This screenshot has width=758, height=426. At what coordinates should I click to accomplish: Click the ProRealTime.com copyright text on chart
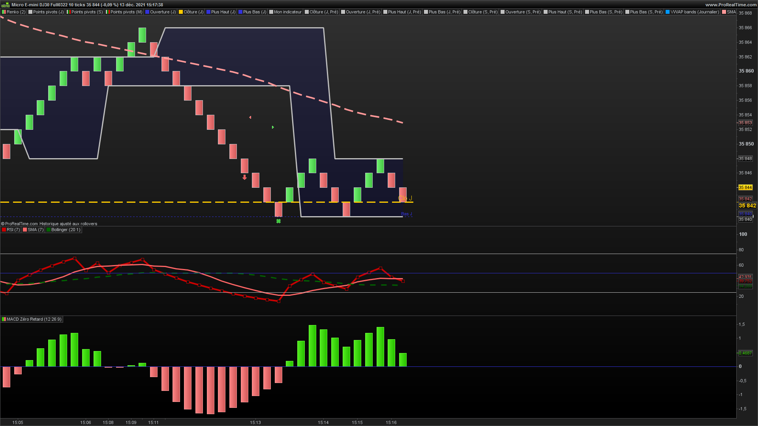pos(21,224)
